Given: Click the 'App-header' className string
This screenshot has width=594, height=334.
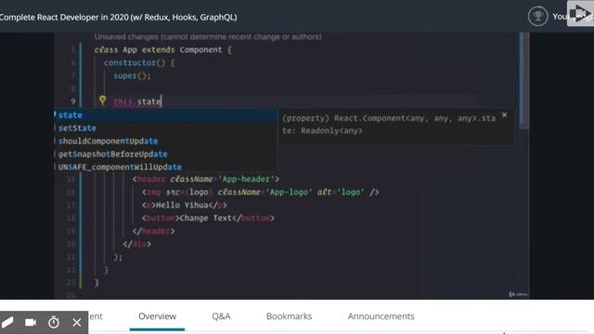Looking at the screenshot, I should click(x=247, y=179).
